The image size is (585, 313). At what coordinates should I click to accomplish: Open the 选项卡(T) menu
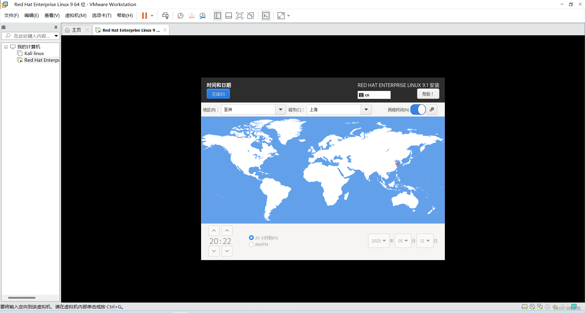pos(102,16)
